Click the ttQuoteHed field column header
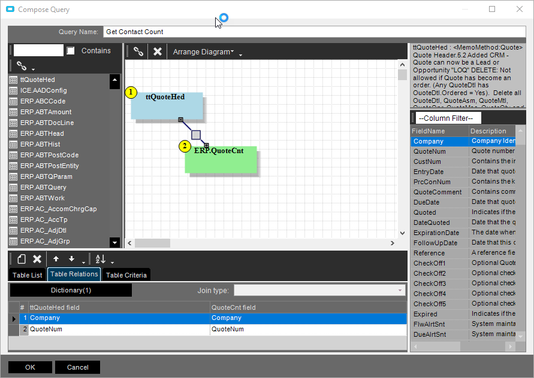The height and width of the screenshot is (378, 534). coord(119,307)
